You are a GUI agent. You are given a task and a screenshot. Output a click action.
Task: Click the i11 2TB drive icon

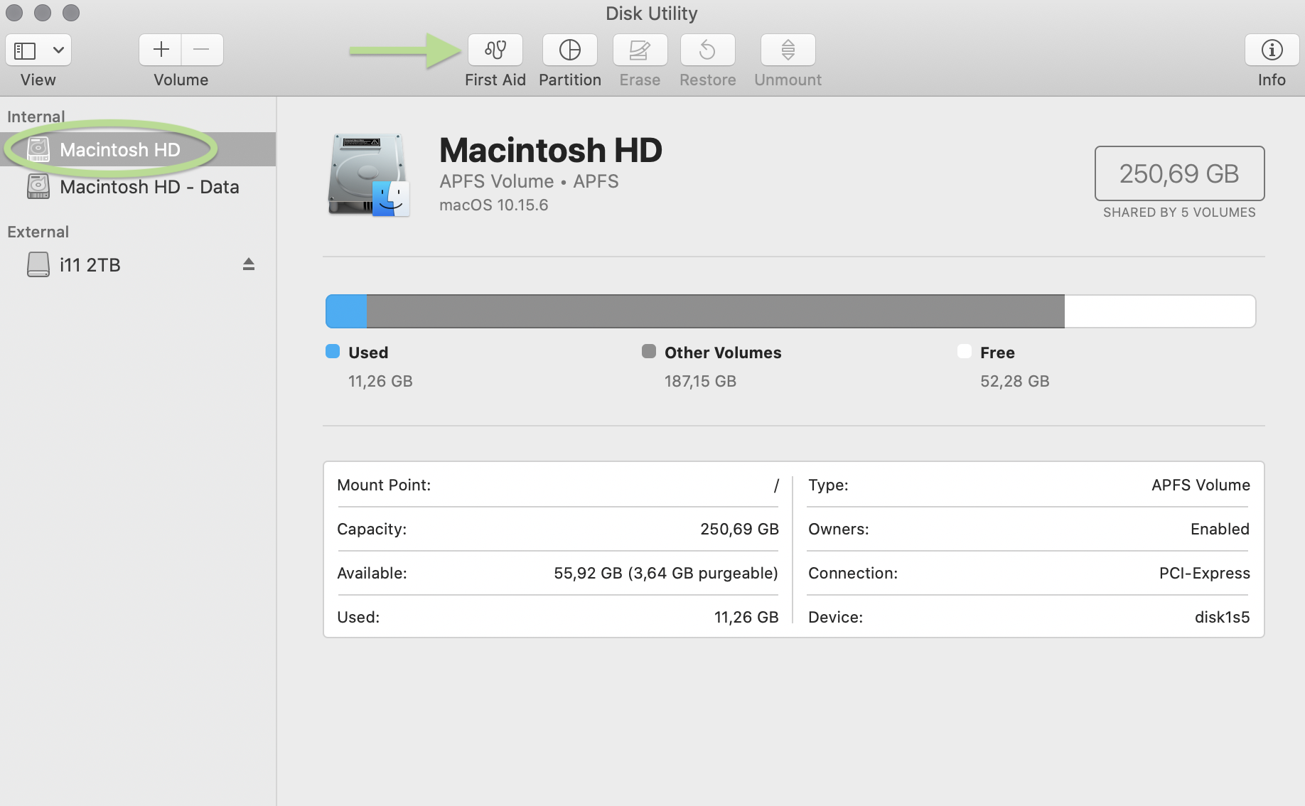click(x=38, y=265)
